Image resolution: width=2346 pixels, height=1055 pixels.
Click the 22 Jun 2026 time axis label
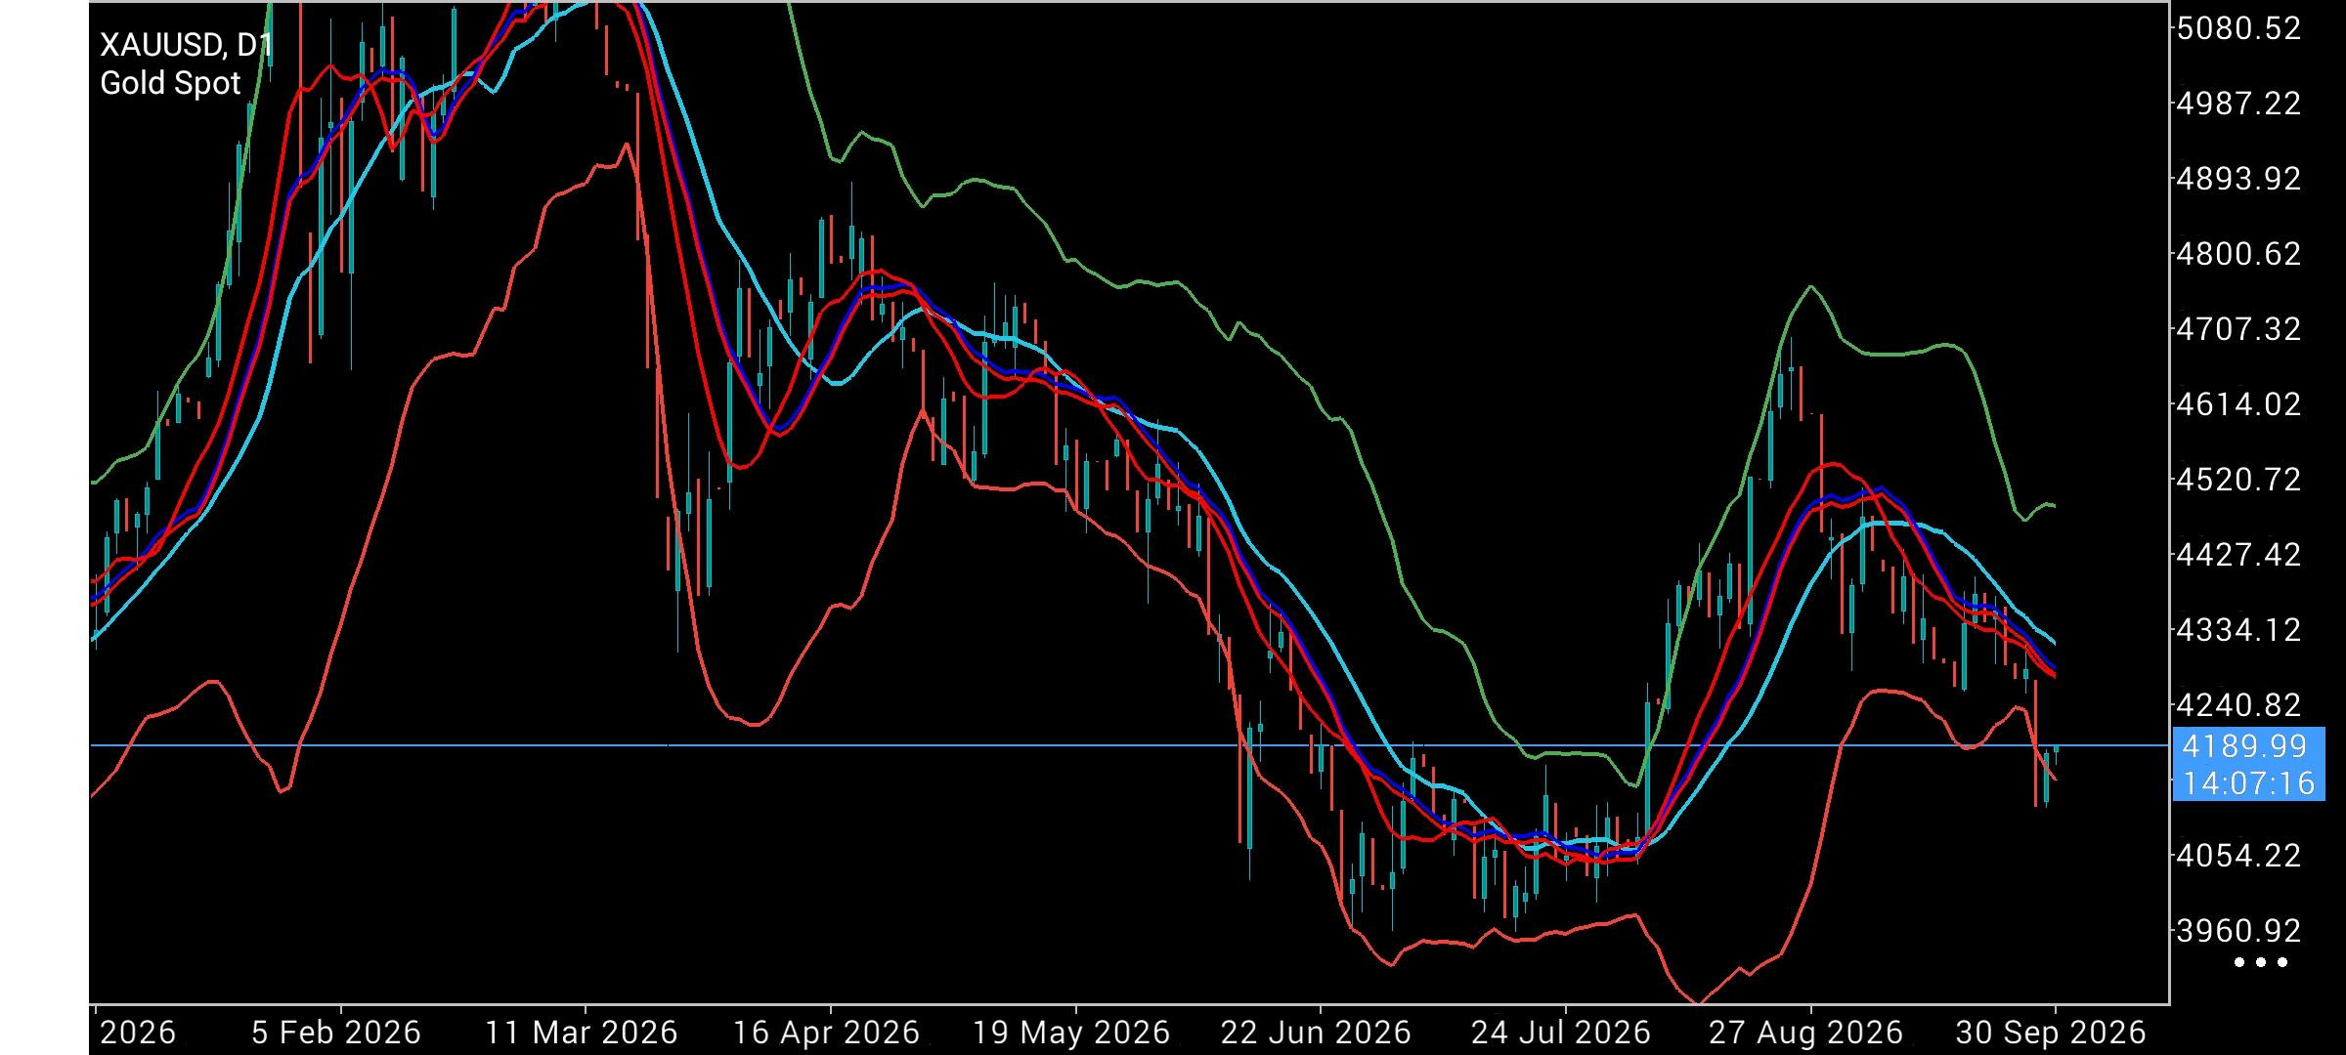(1316, 1033)
